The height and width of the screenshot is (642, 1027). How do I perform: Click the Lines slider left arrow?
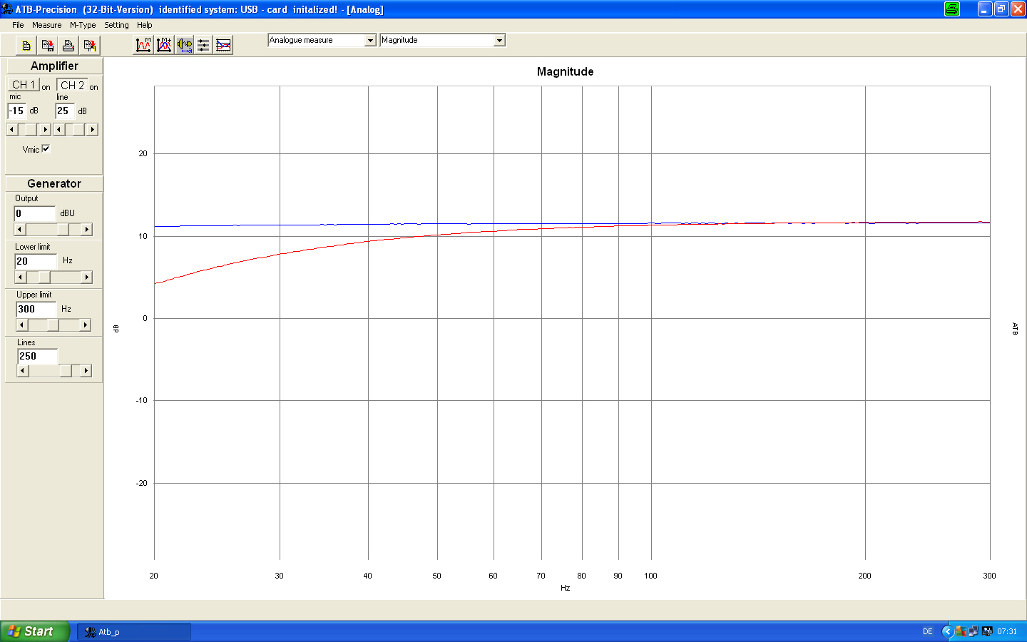[24, 370]
